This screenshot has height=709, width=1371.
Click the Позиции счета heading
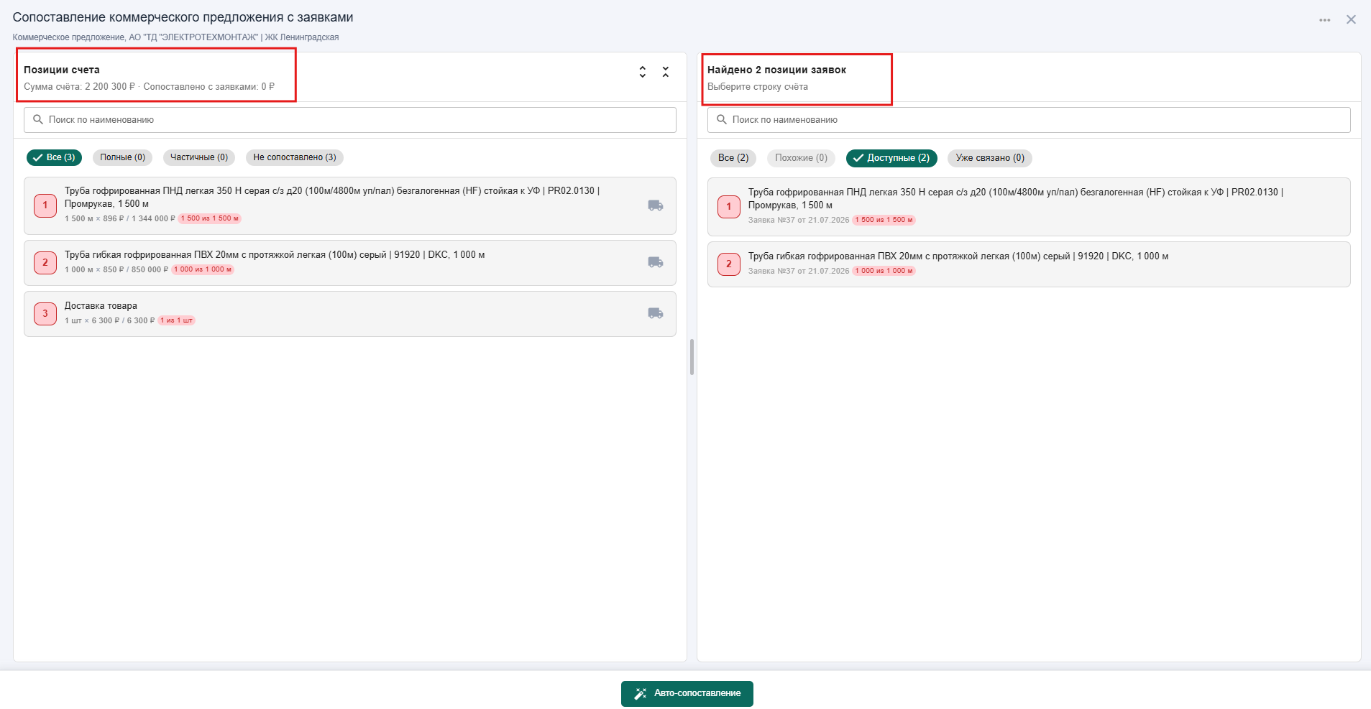pos(62,70)
